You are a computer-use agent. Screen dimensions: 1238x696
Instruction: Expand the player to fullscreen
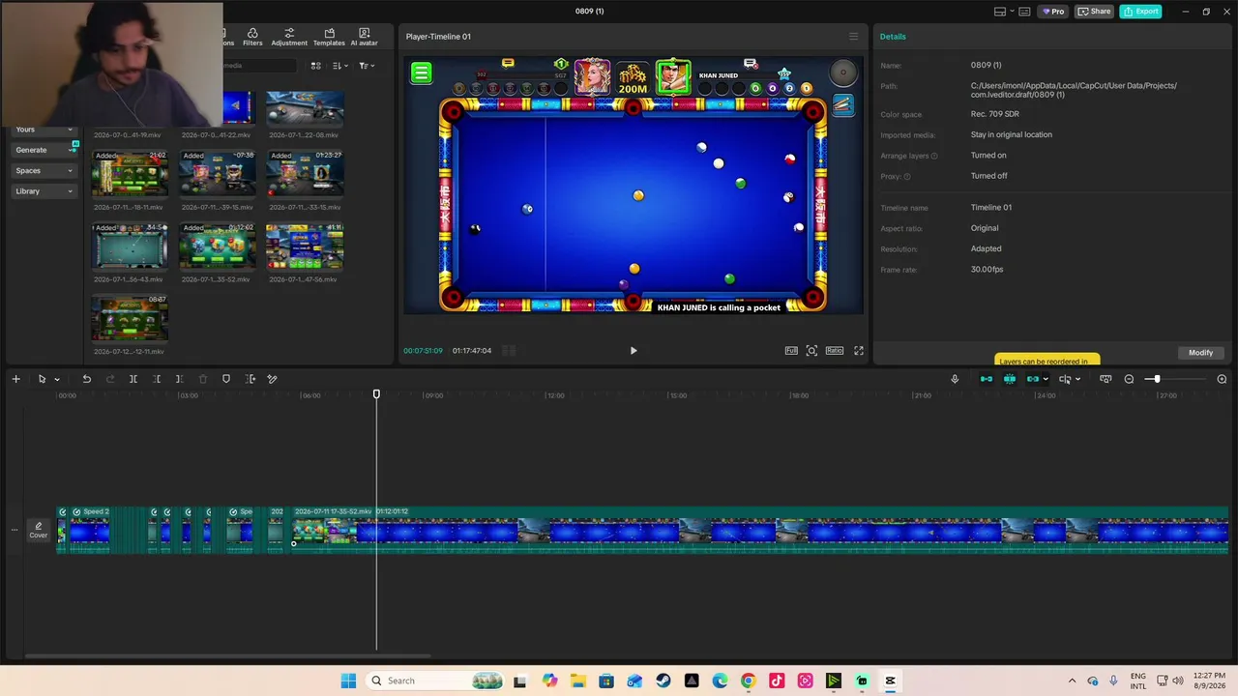tap(858, 351)
